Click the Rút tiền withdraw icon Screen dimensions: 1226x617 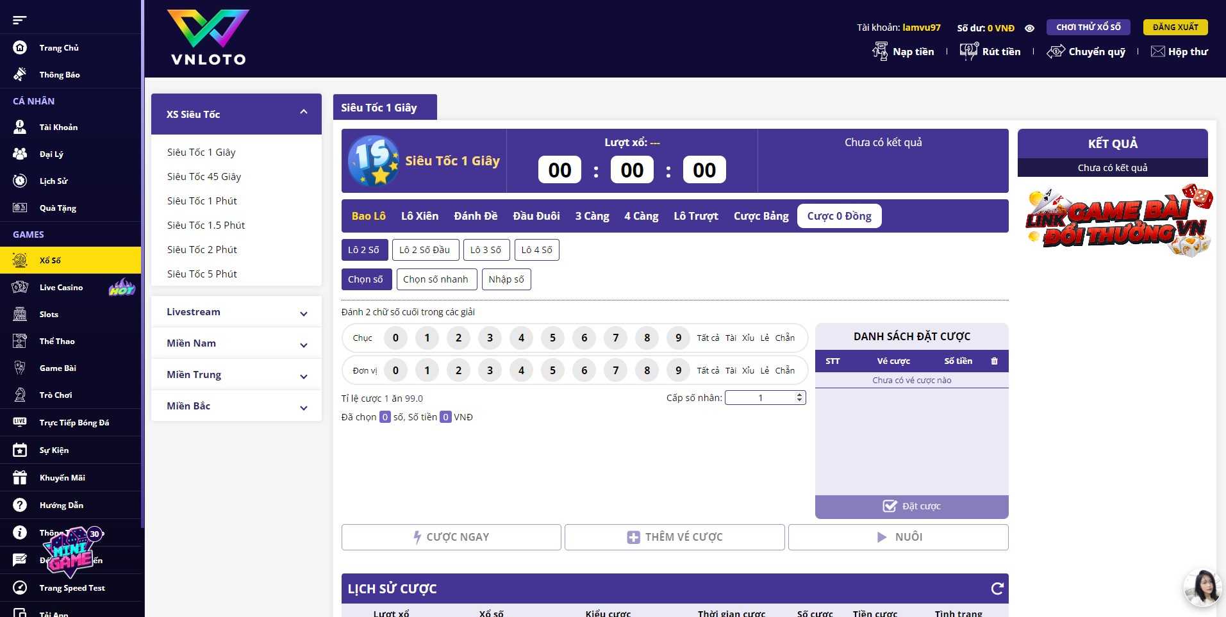pos(969,51)
